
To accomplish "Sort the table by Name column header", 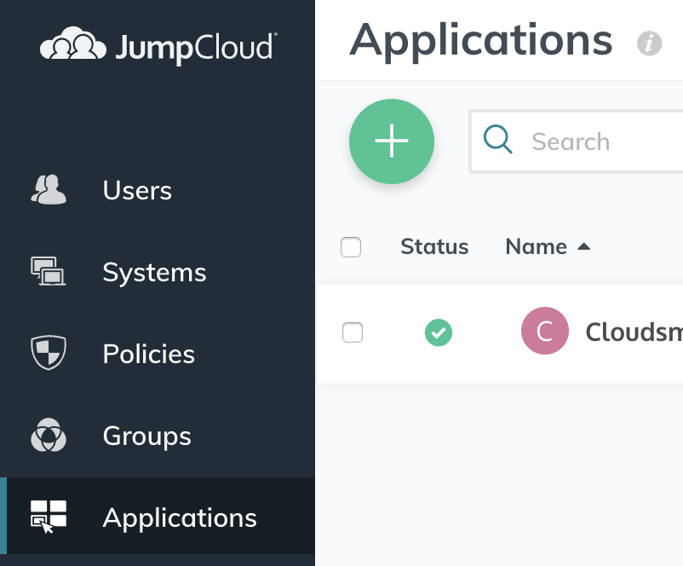I will (536, 246).
